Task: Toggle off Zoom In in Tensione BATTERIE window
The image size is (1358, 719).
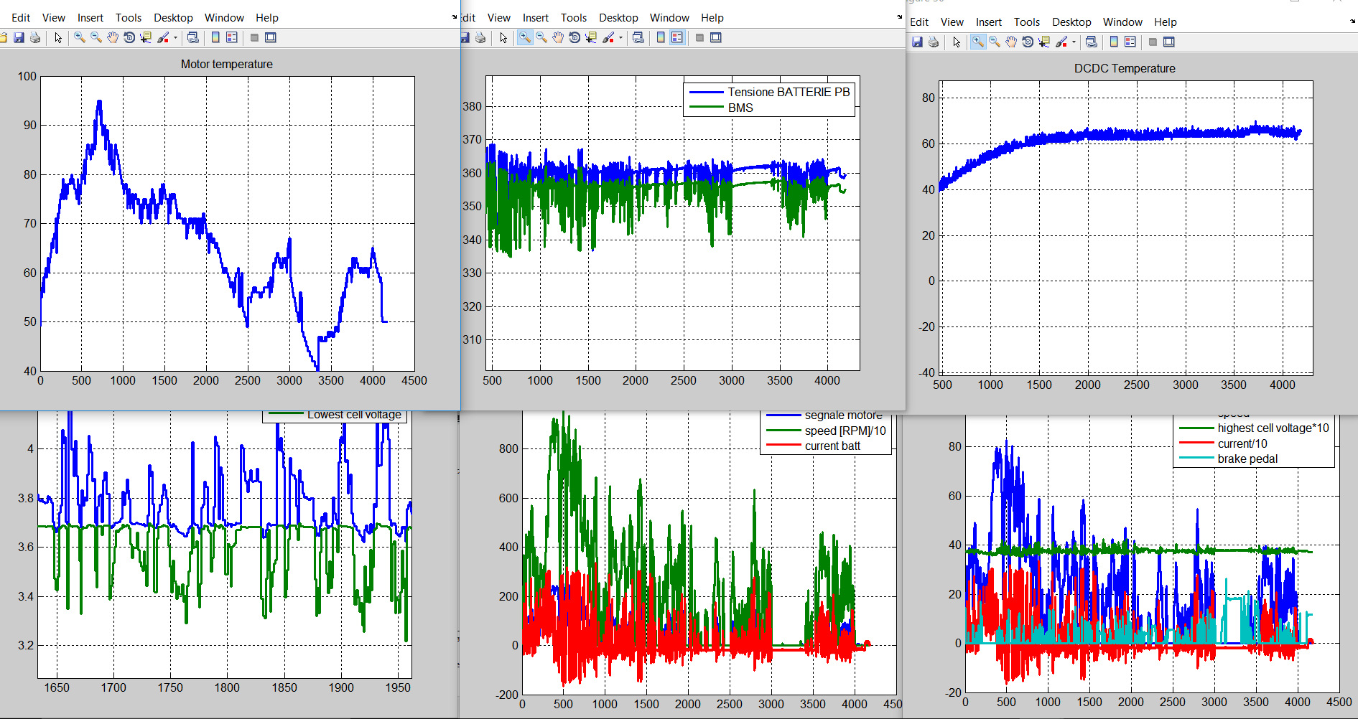Action: [x=525, y=38]
